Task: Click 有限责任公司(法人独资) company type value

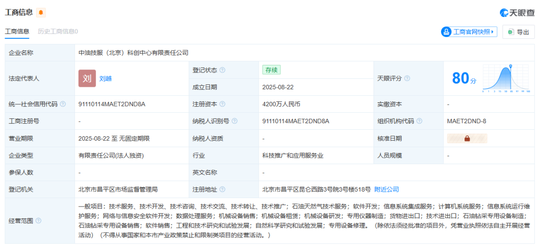Action: [111, 156]
